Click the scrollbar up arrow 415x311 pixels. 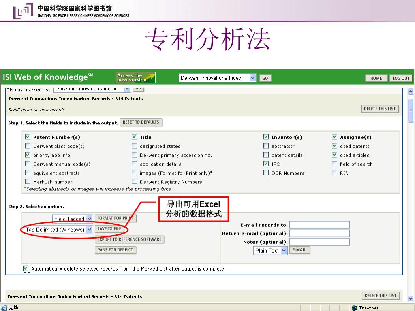coord(411,92)
